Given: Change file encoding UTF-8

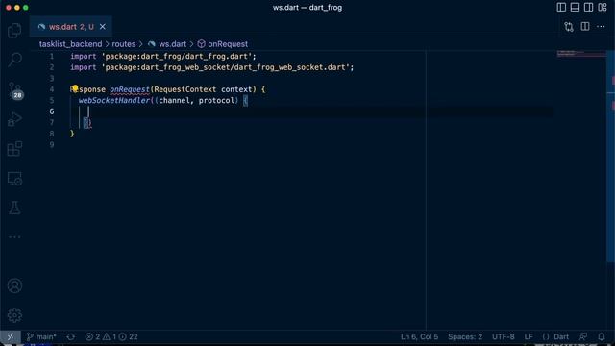Looking at the screenshot, I should [x=504, y=336].
